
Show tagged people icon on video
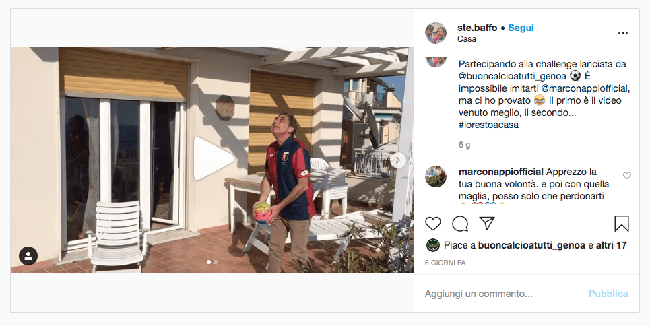pos(28,256)
